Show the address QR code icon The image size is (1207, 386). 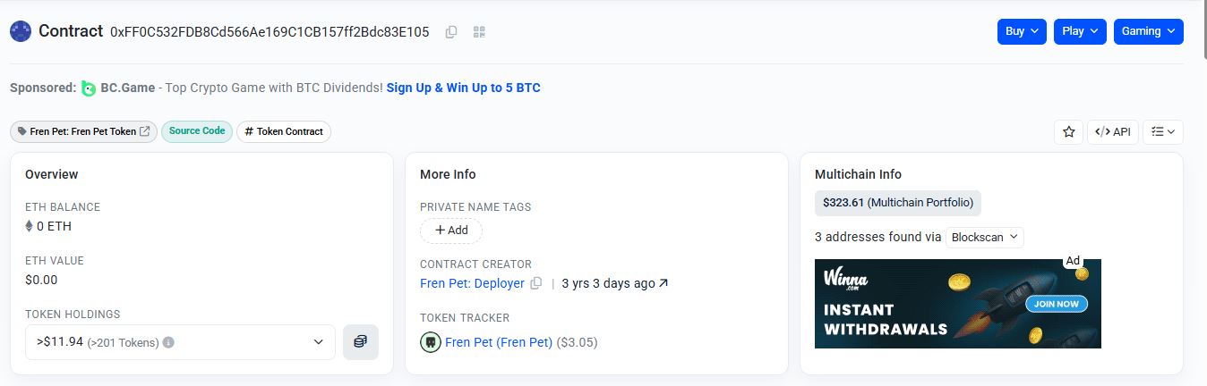click(479, 32)
